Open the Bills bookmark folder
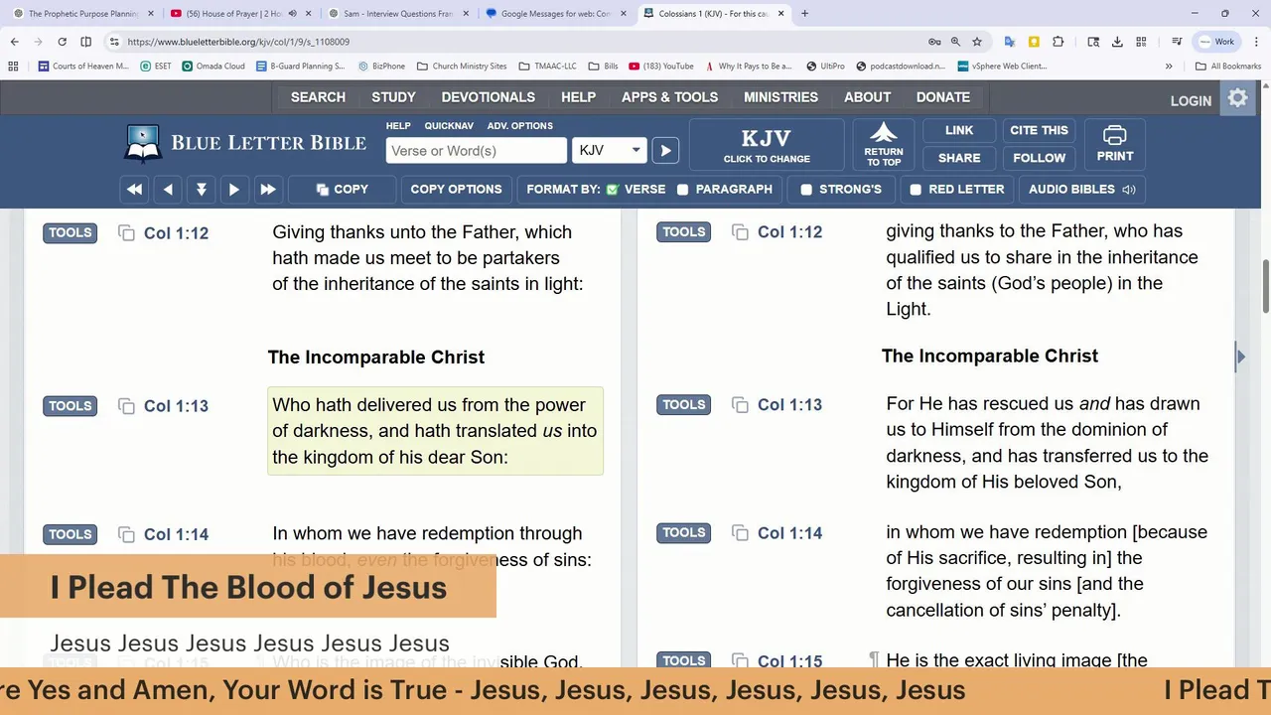Viewport: 1271px width, 715px height. [603, 67]
